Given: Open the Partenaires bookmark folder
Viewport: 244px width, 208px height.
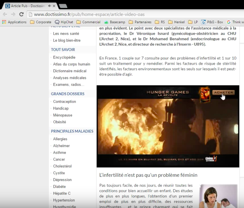Looking at the screenshot, I should point(140,22).
